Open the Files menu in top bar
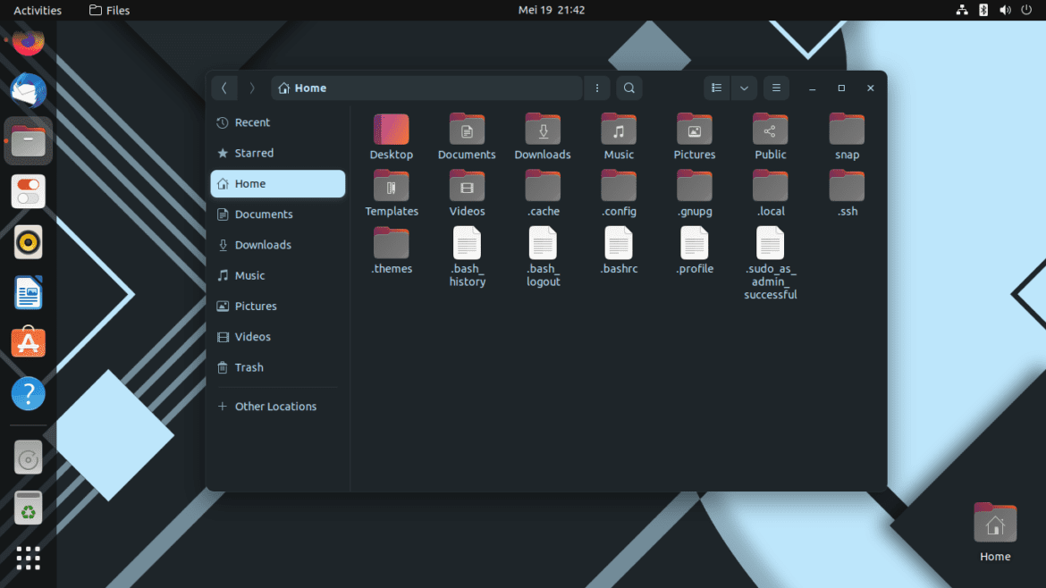1046x588 pixels. pyautogui.click(x=109, y=10)
